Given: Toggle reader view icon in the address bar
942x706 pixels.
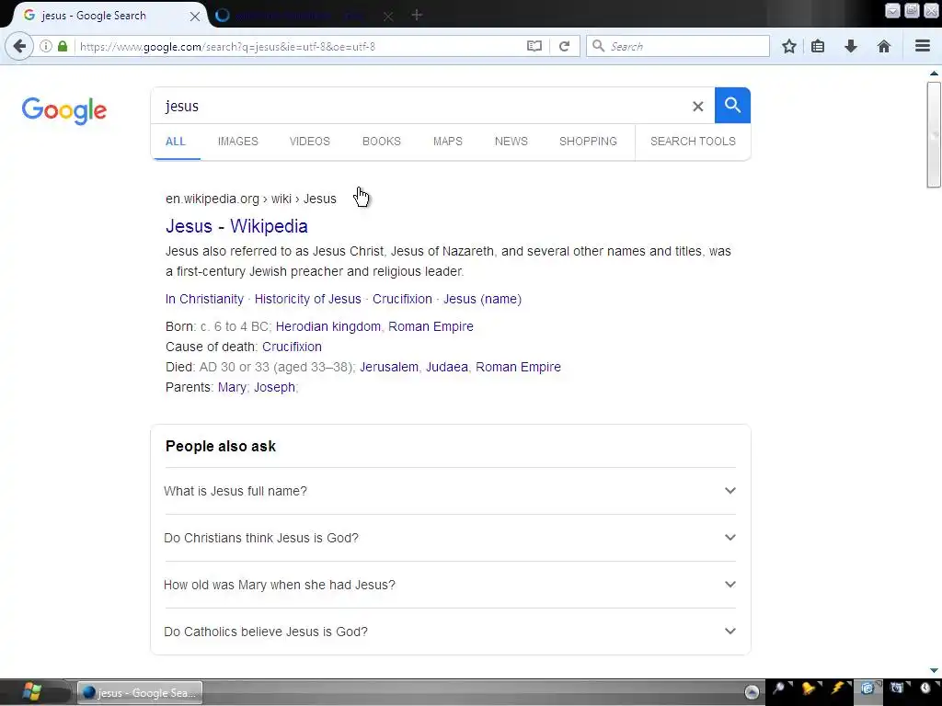Looking at the screenshot, I should (x=534, y=46).
